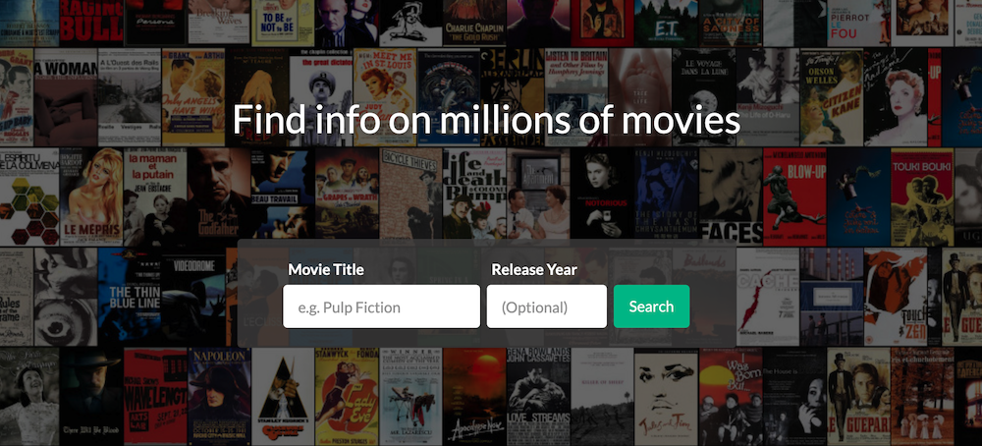This screenshot has height=446, width=982.
Task: Select the Wavelength poster
Action: coord(155,397)
